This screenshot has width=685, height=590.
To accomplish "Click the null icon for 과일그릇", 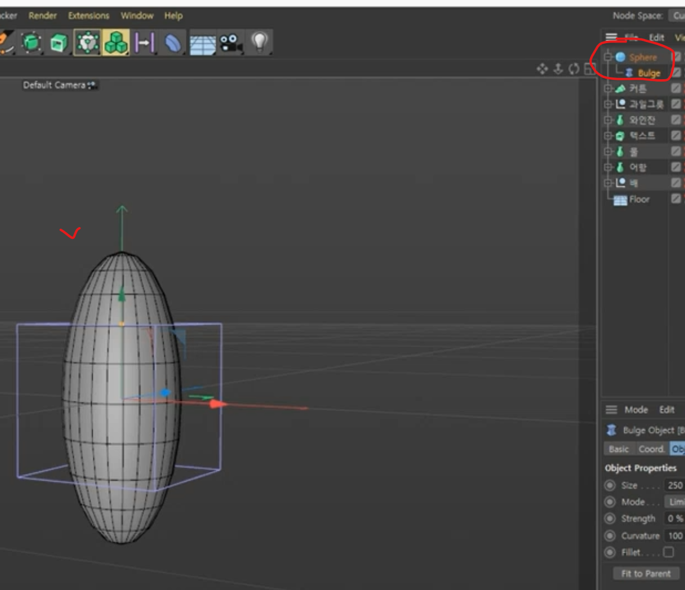I will point(621,104).
